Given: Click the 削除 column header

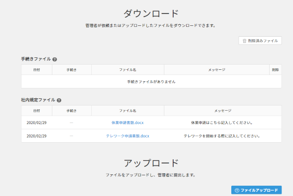Looking at the screenshot, I should [275, 70].
